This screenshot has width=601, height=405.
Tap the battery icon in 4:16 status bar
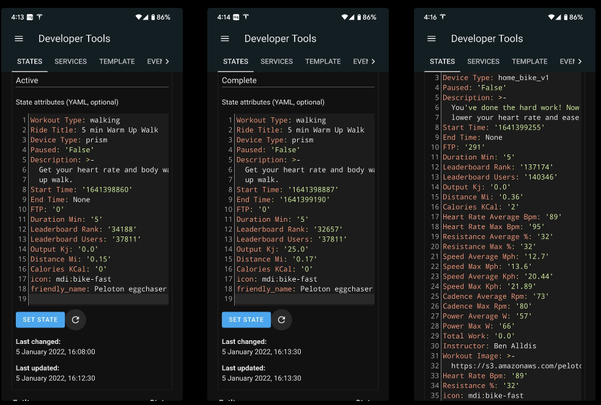(x=566, y=17)
